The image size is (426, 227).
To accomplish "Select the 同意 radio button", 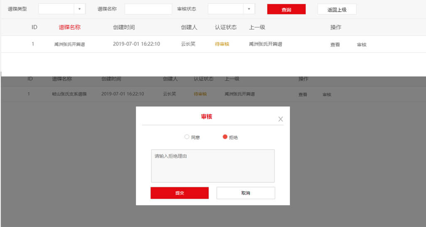I will coord(187,137).
